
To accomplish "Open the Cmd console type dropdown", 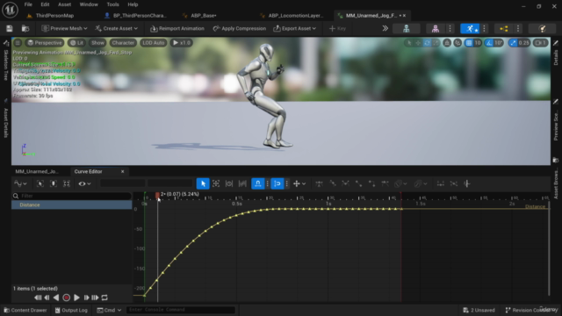I will click(x=109, y=310).
